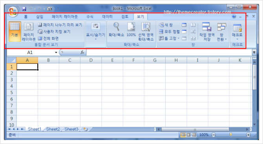Save the workbook from quick access toolbar

(24, 9)
